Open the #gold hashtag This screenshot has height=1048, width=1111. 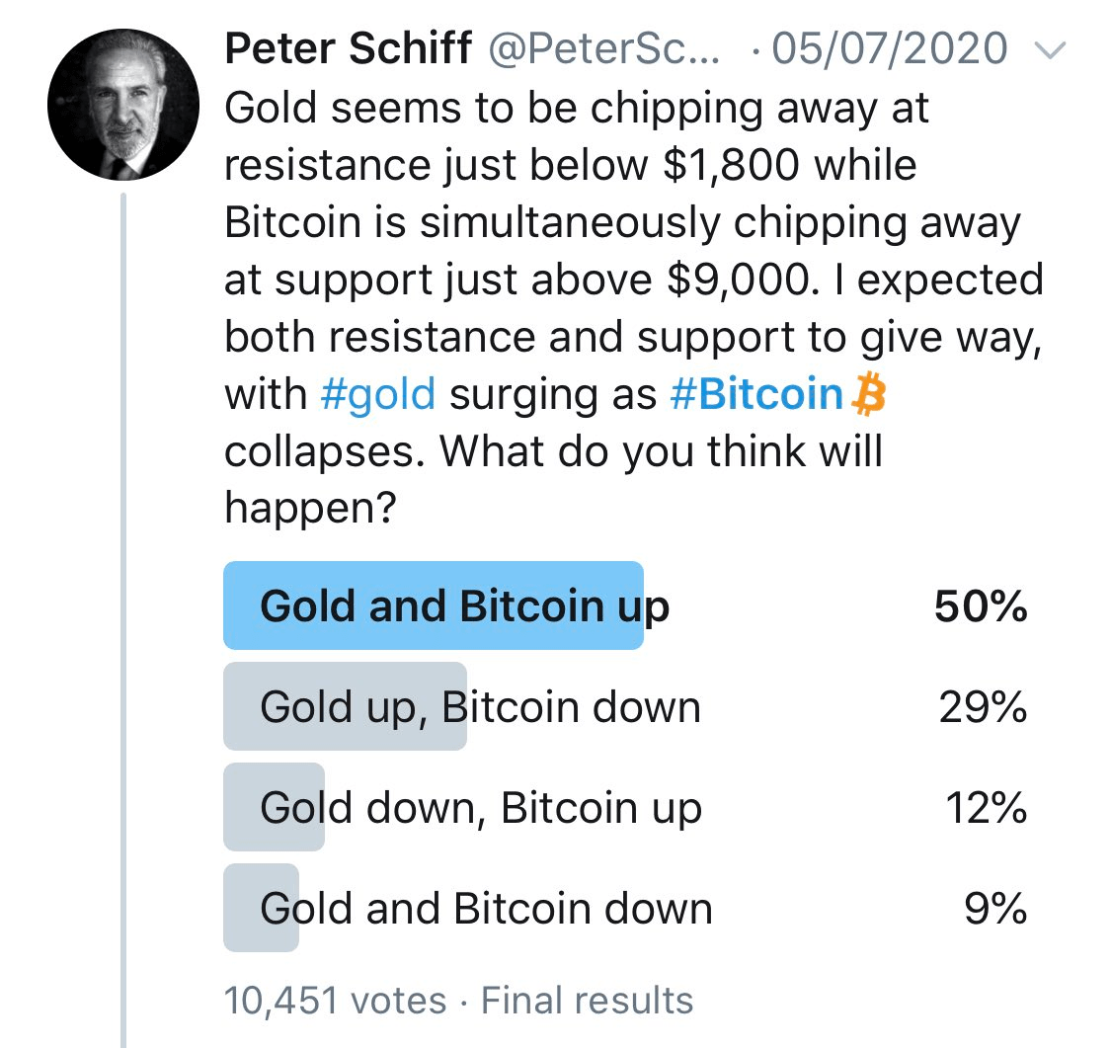pyautogui.click(x=376, y=394)
